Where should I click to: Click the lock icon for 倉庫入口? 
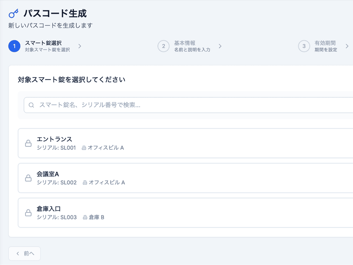pyautogui.click(x=28, y=213)
